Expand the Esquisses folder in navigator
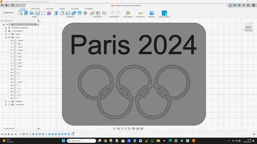Image resolution: width=257 pixels, height=144 pixels. [6, 101]
